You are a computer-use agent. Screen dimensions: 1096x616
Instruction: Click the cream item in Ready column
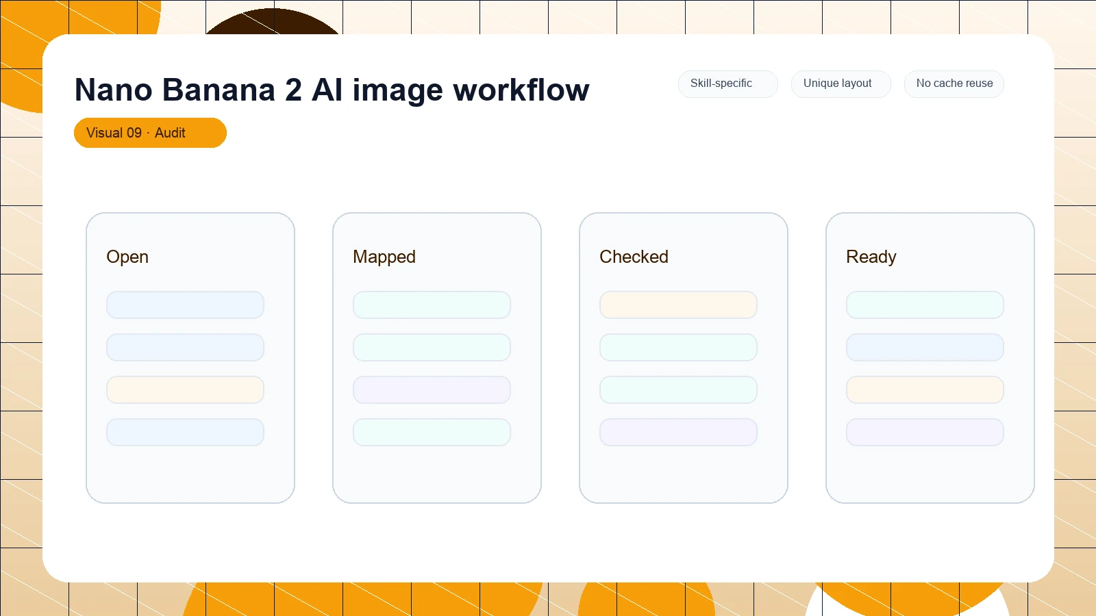(x=925, y=389)
